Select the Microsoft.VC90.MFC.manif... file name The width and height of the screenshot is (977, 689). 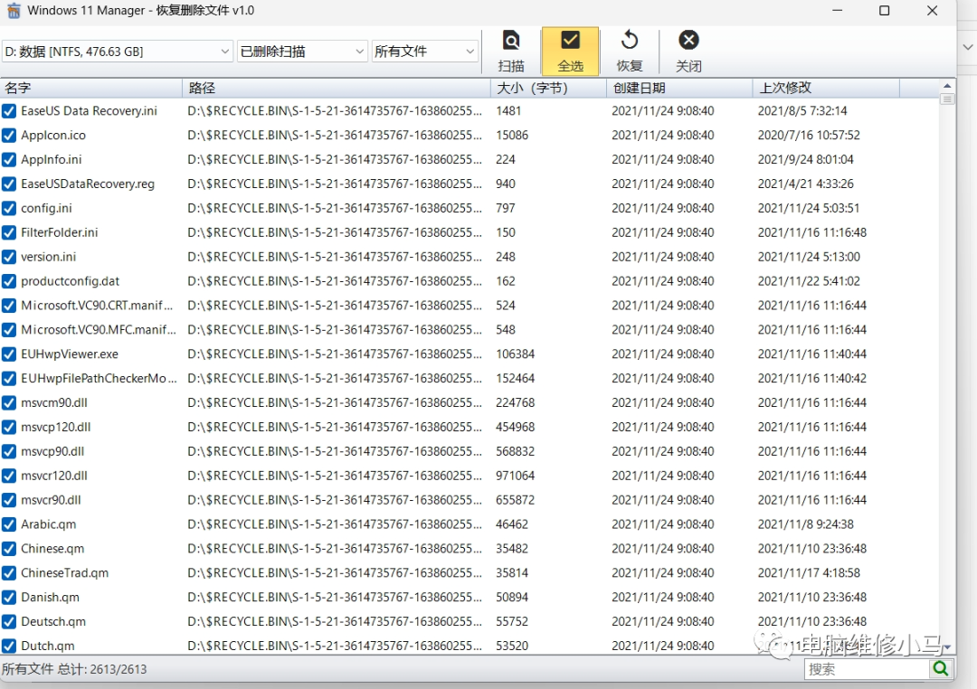coord(99,329)
